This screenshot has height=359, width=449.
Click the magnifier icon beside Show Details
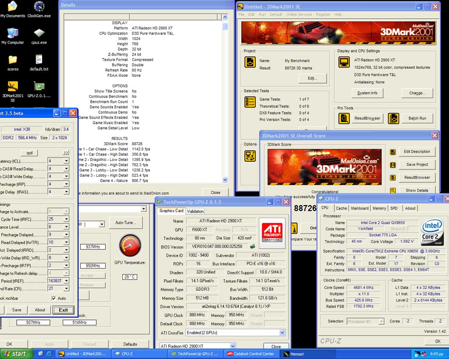coord(393,190)
